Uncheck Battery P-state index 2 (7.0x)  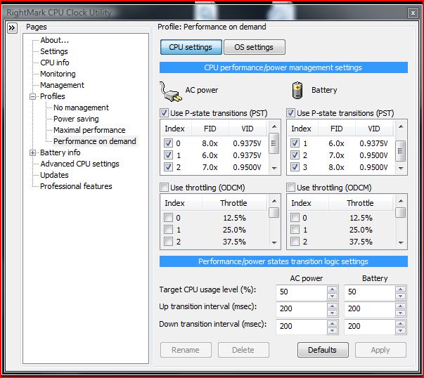pos(295,155)
